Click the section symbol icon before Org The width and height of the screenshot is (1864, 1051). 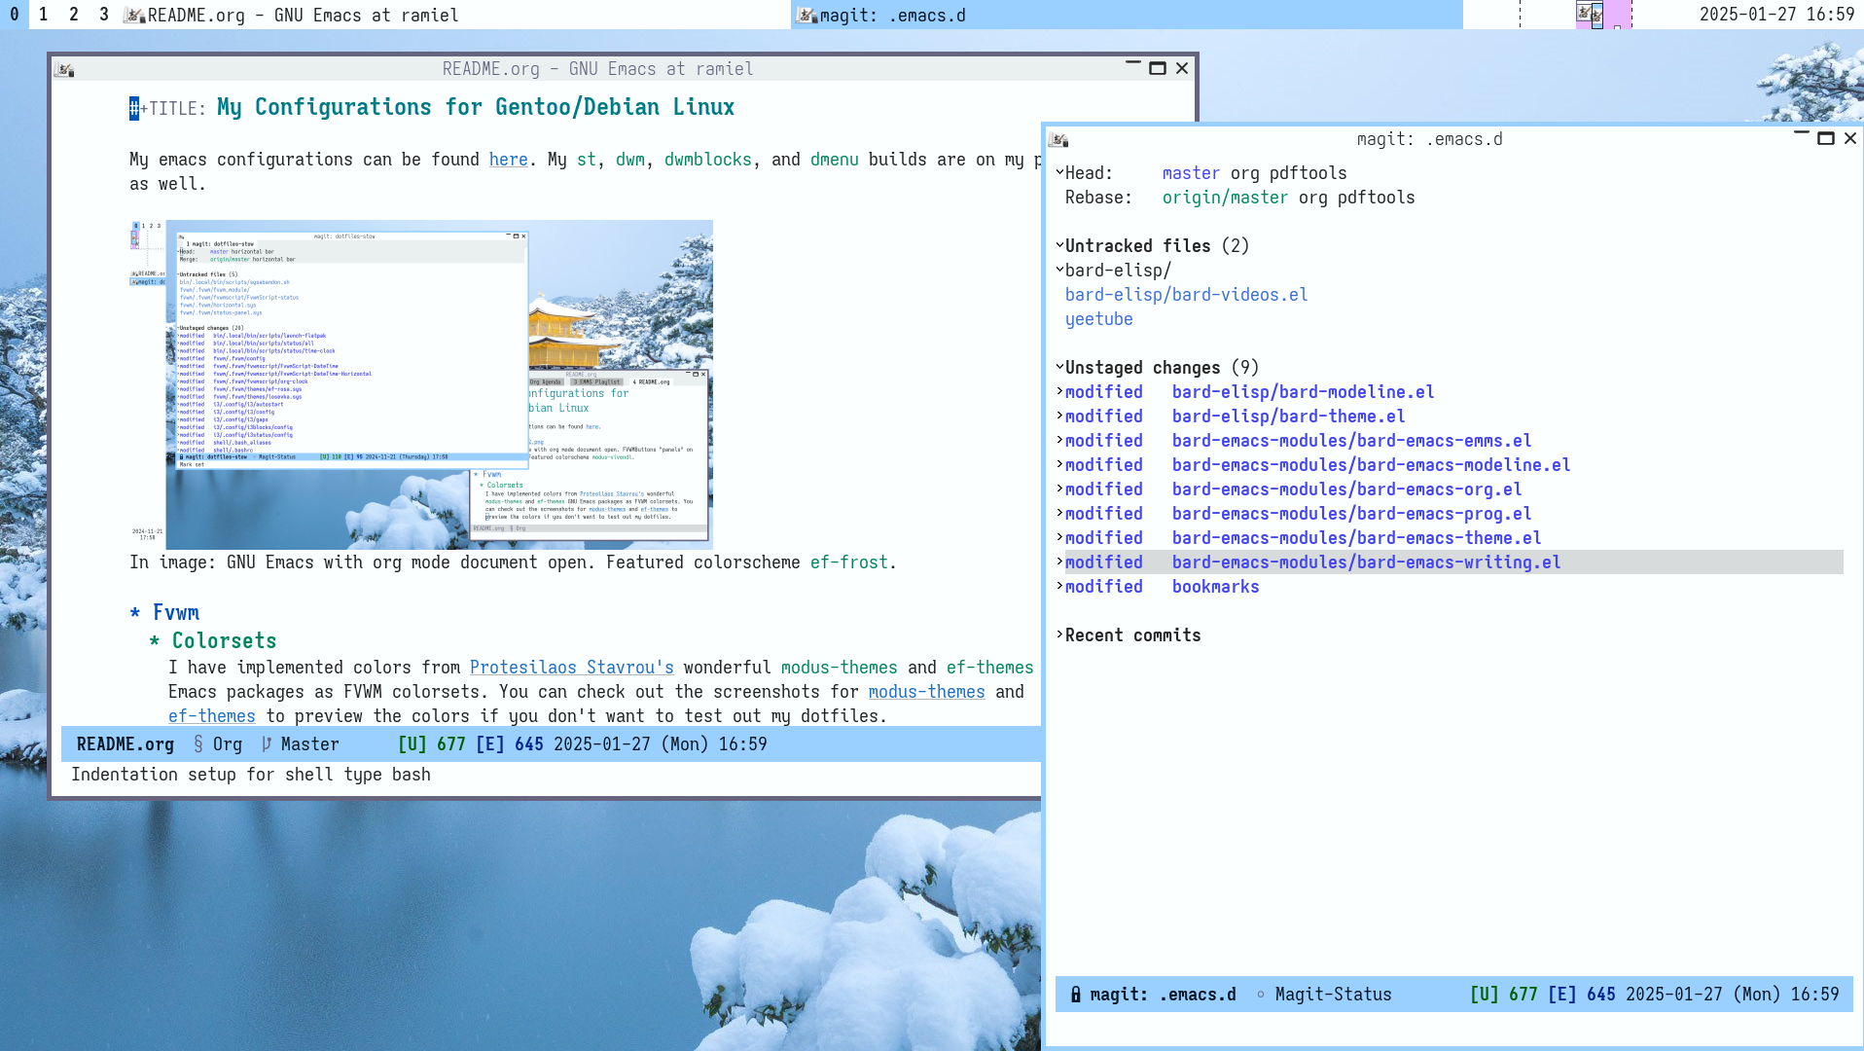tap(198, 744)
